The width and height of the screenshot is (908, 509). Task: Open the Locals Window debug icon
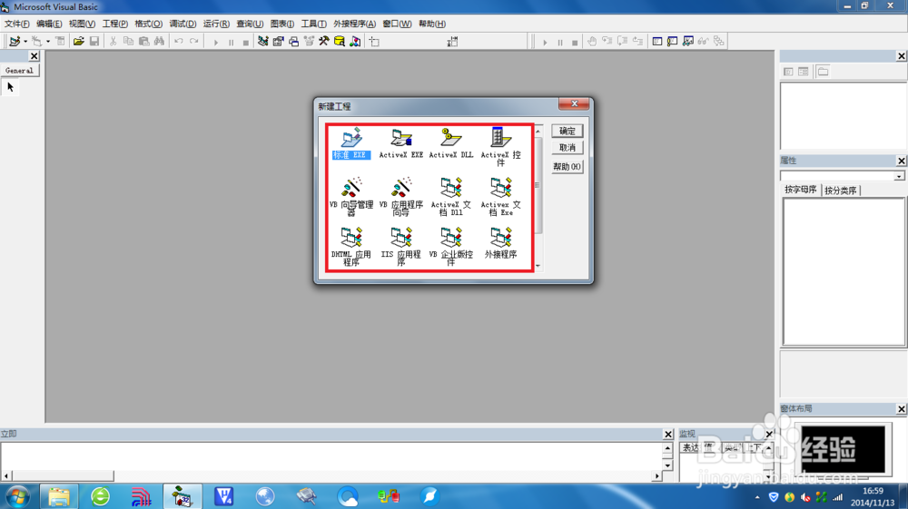click(656, 41)
